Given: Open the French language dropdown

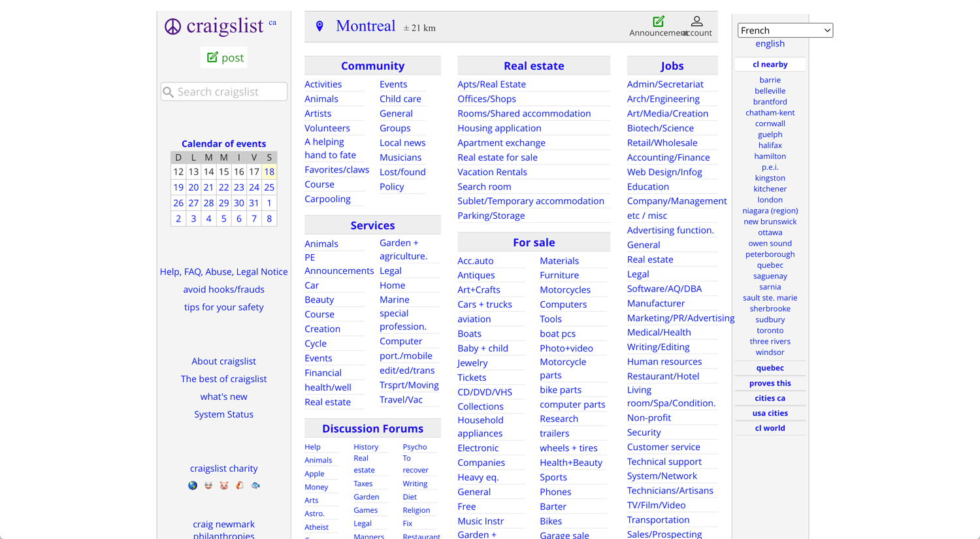Looking at the screenshot, I should (x=785, y=30).
